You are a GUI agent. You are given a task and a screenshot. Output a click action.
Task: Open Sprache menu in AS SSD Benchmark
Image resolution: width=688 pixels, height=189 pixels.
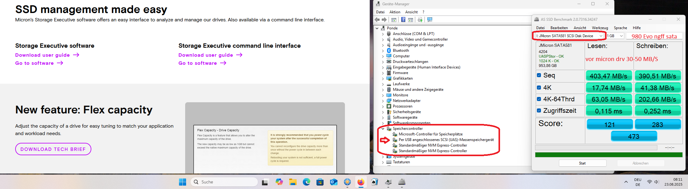[x=621, y=28]
